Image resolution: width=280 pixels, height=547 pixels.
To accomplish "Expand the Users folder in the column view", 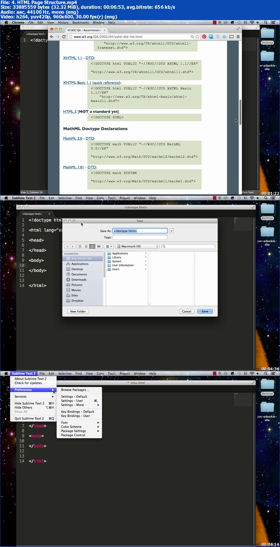I will point(146,269).
